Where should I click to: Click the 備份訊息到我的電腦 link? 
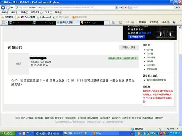coord(156,80)
